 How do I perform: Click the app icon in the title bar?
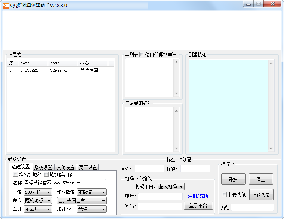click(6, 6)
